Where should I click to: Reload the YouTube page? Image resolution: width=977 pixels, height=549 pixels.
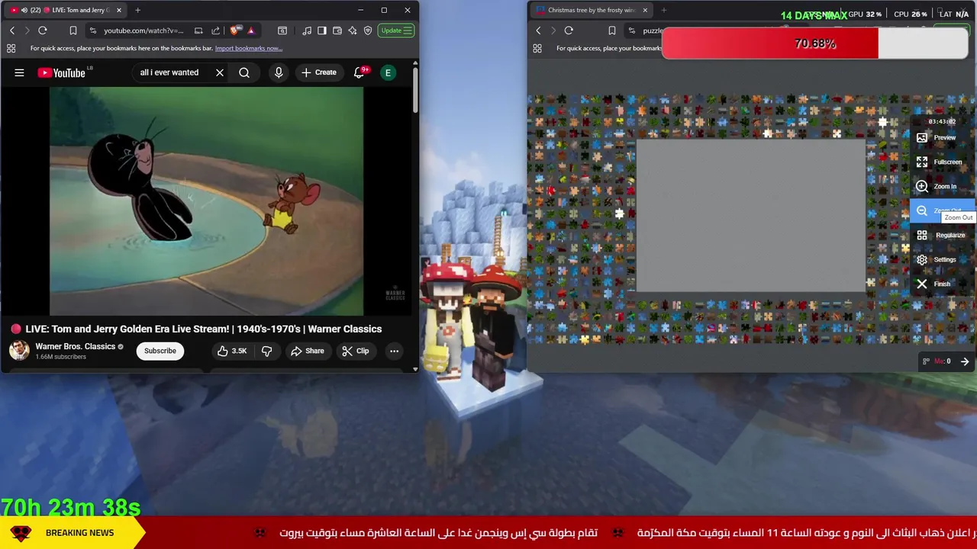coord(43,30)
